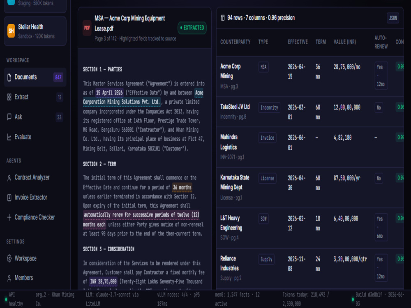This screenshot has height=308, width=411.
Task: Select the Mahindra Logistics row
Action: [x=310, y=147]
